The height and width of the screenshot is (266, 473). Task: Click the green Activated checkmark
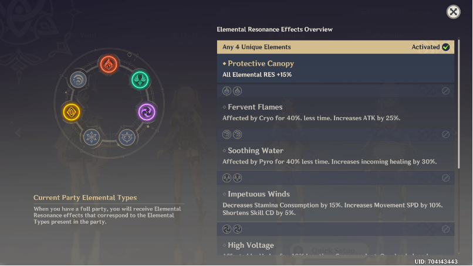(x=445, y=47)
